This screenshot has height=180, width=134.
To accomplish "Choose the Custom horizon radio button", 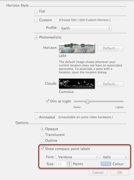I will 36,20.
